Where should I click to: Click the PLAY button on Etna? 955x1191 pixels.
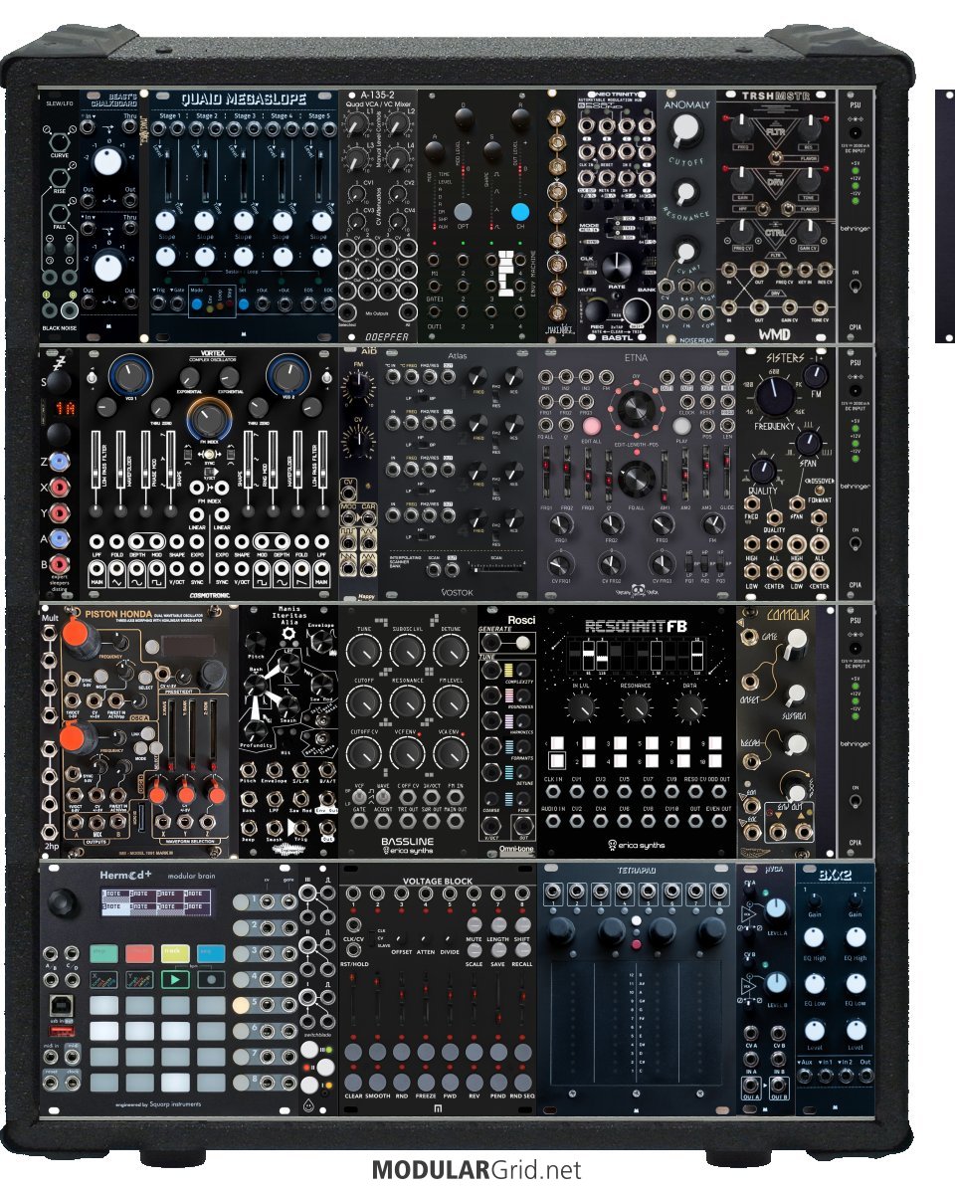tap(682, 426)
